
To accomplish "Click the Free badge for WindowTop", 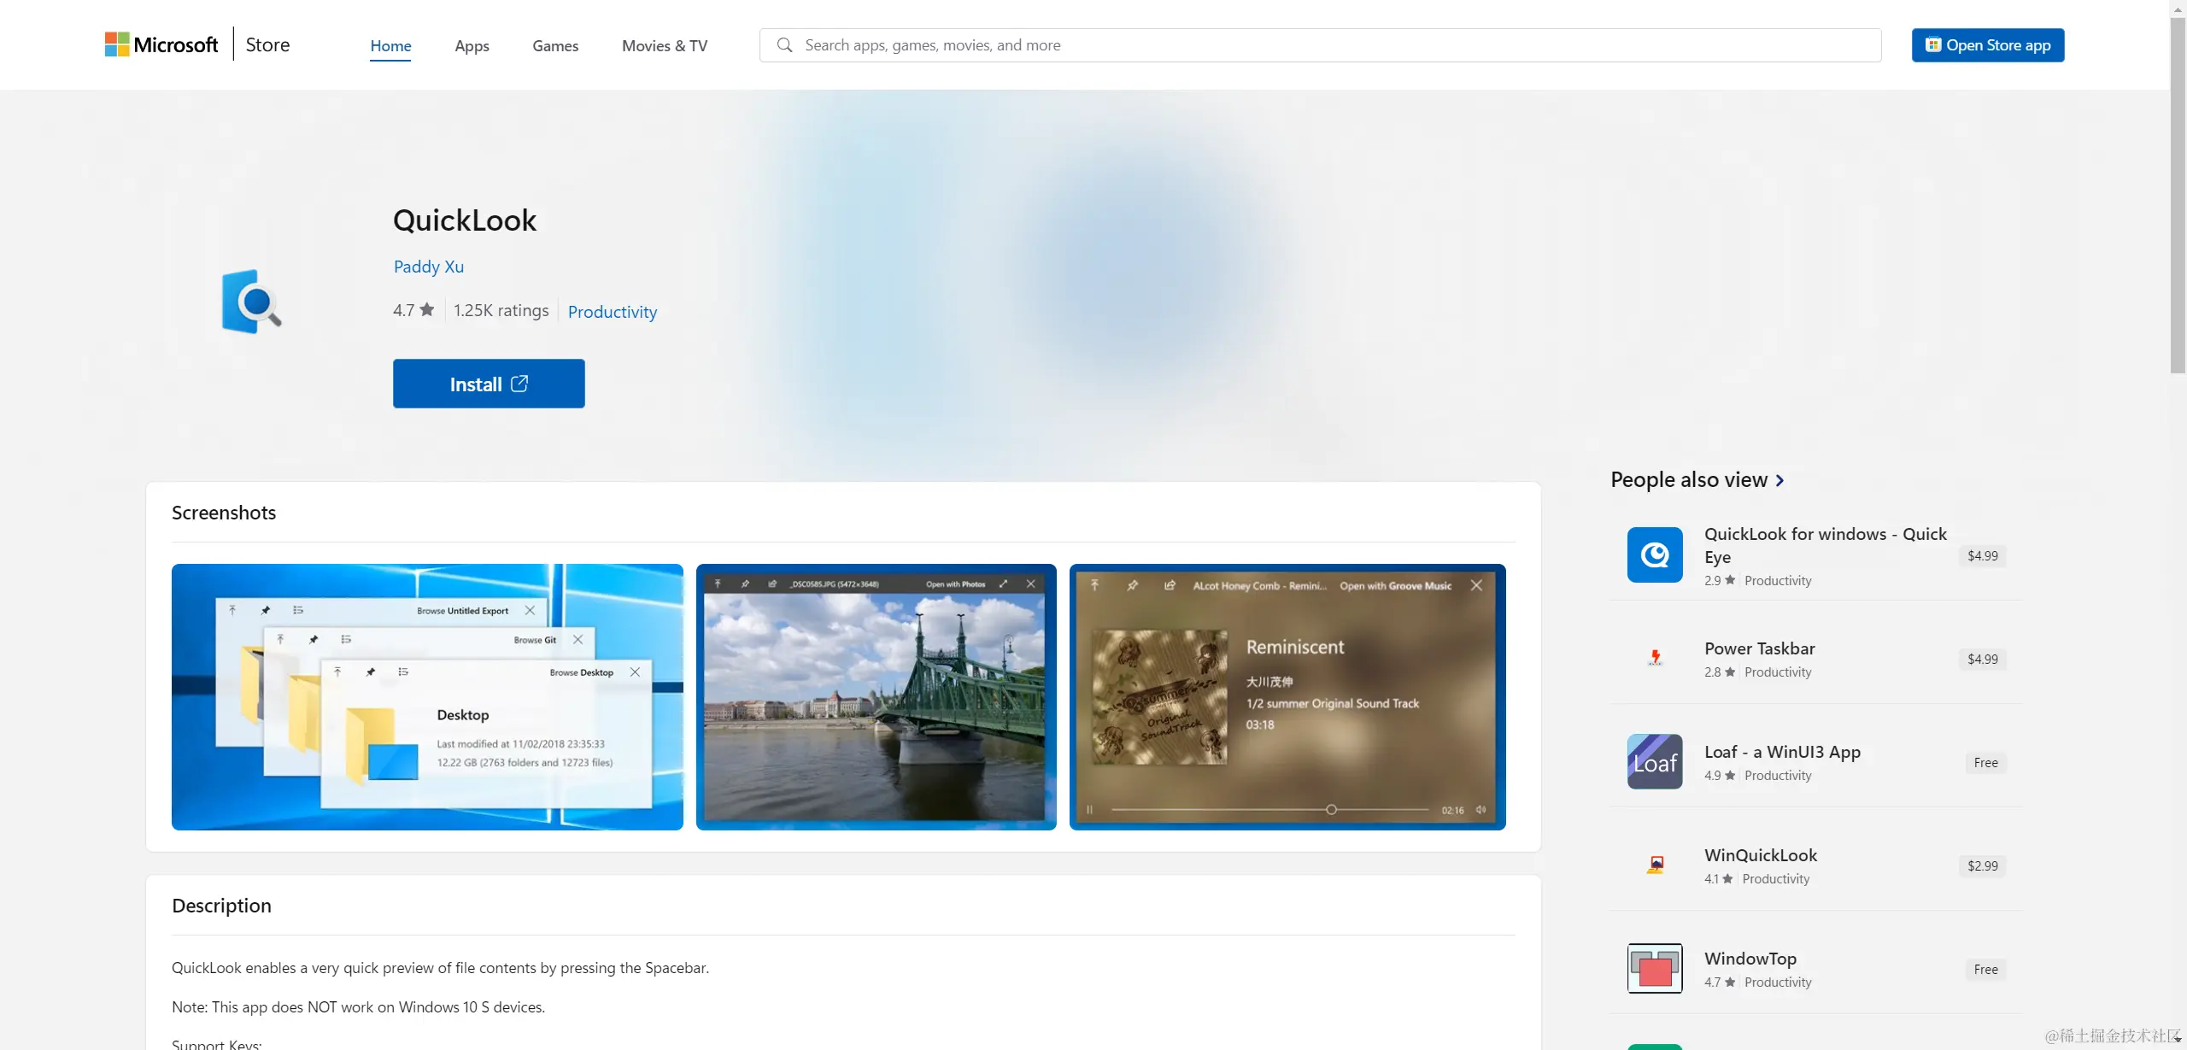I will coord(1985,969).
